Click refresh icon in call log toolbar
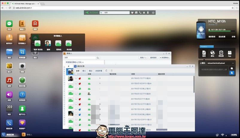 coord(106,71)
